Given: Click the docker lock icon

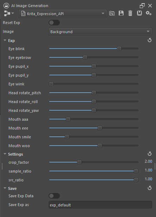Looking at the screenshot, I should pyautogui.click(x=6, y=6).
